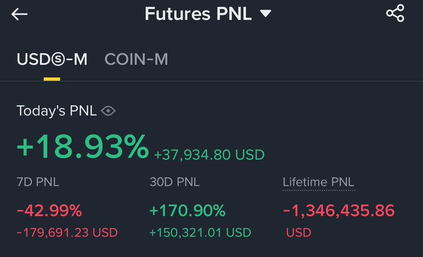Tap the +37,934.80 USD today amount

pos(209,154)
